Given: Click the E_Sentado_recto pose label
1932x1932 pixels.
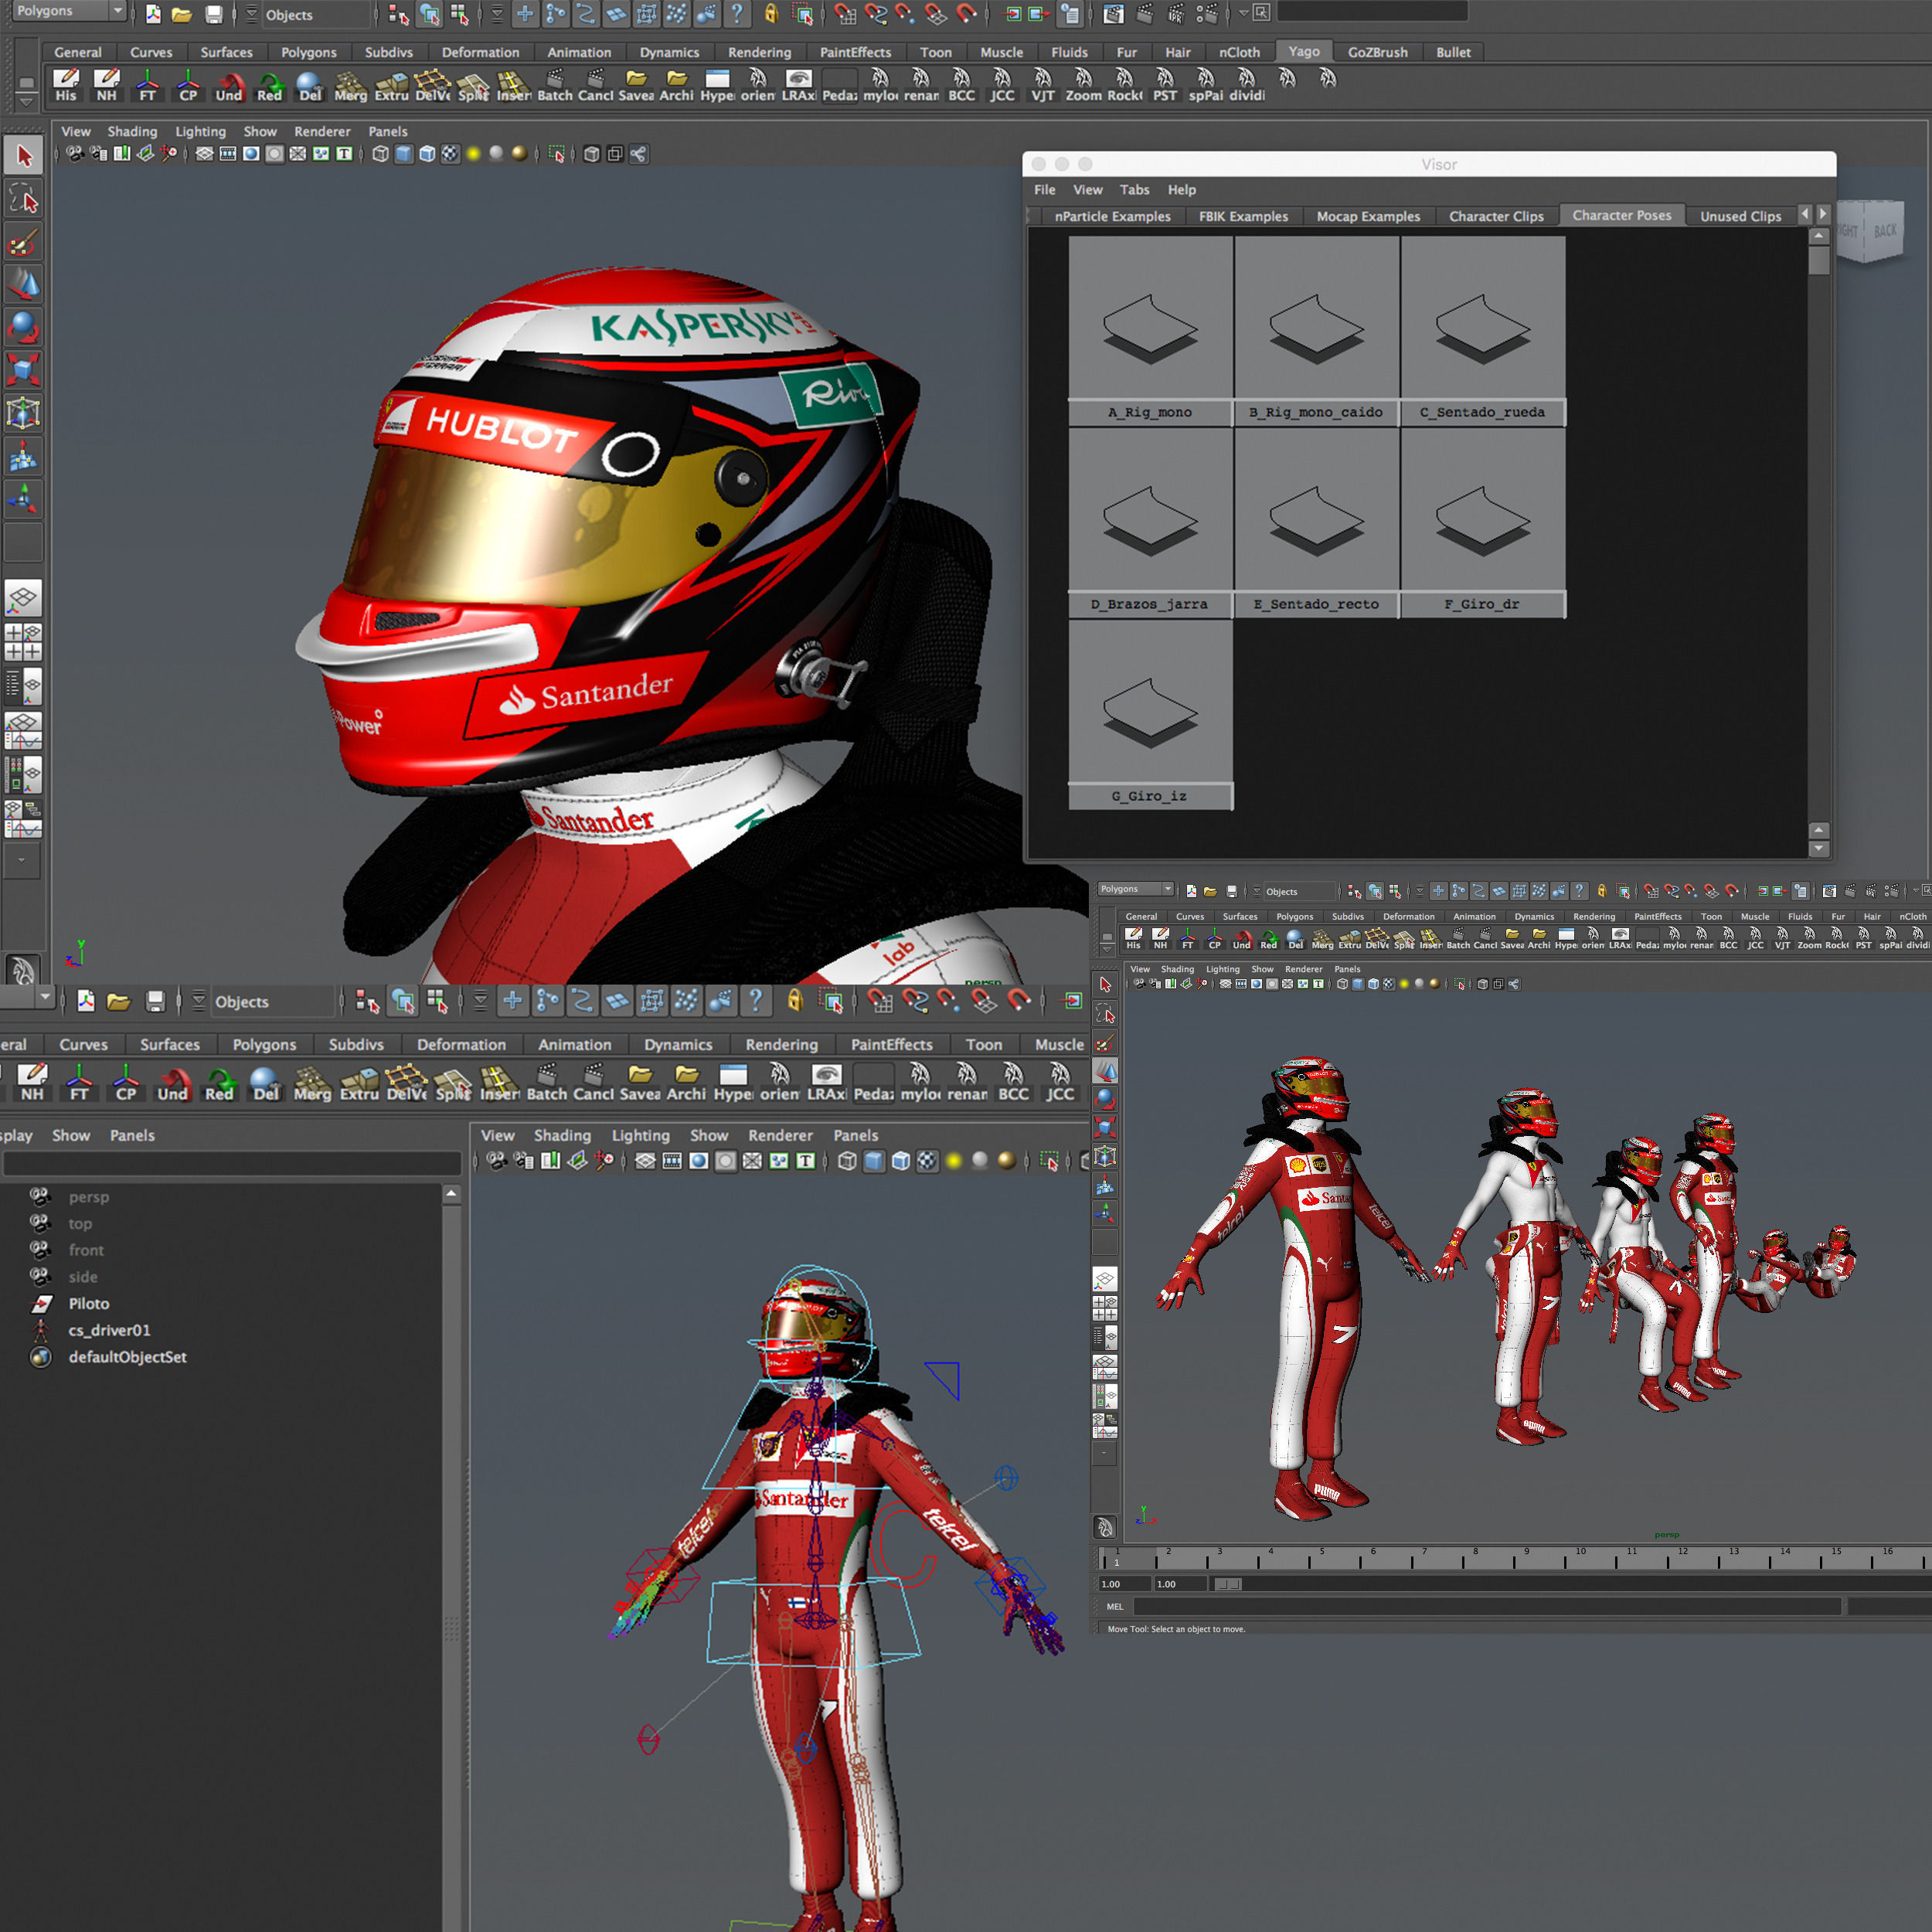Looking at the screenshot, I should pyautogui.click(x=1315, y=604).
